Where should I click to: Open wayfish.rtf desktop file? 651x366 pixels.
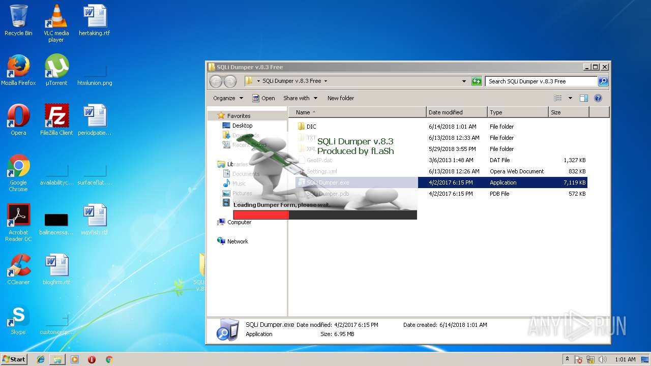tap(95, 220)
